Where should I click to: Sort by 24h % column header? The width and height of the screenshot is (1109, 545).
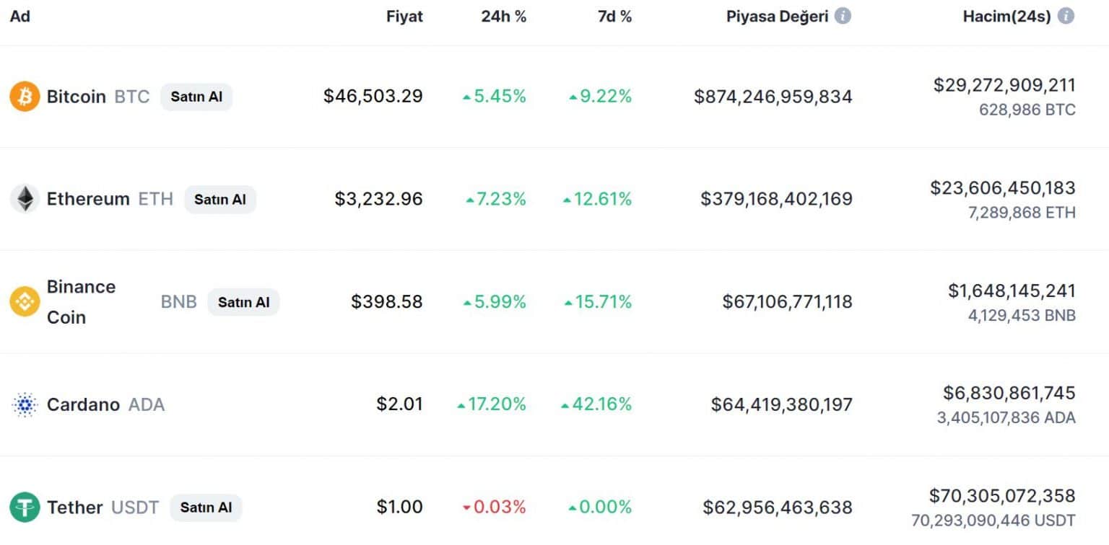[504, 16]
